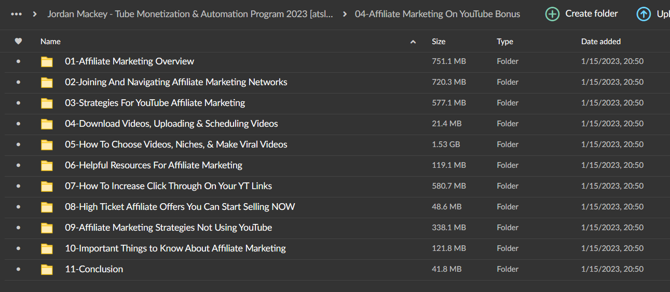Favorite the 04-Download Videos row dot

tap(19, 124)
